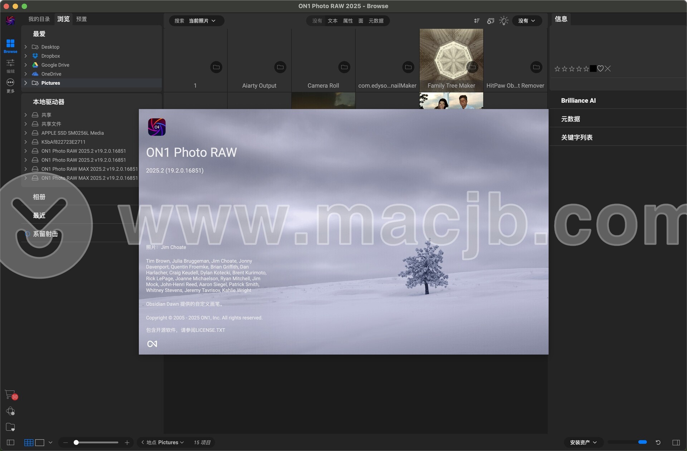Image resolution: width=687 pixels, height=451 pixels.
Task: Switch to the 编辑 edit module
Action: tap(10, 66)
